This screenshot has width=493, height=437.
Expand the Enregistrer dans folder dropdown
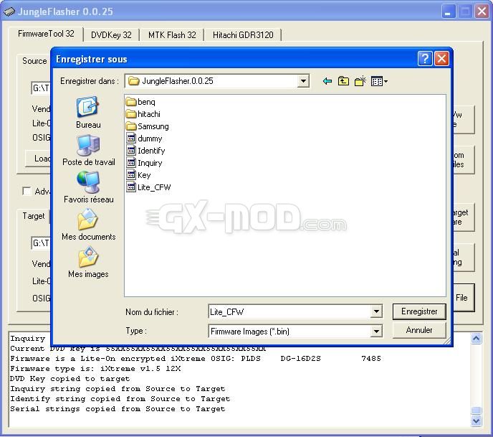pos(303,81)
